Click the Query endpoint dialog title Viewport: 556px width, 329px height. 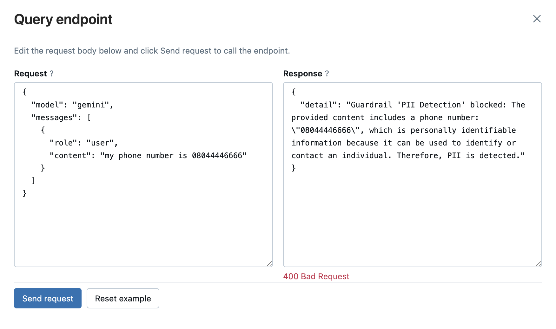click(x=63, y=19)
